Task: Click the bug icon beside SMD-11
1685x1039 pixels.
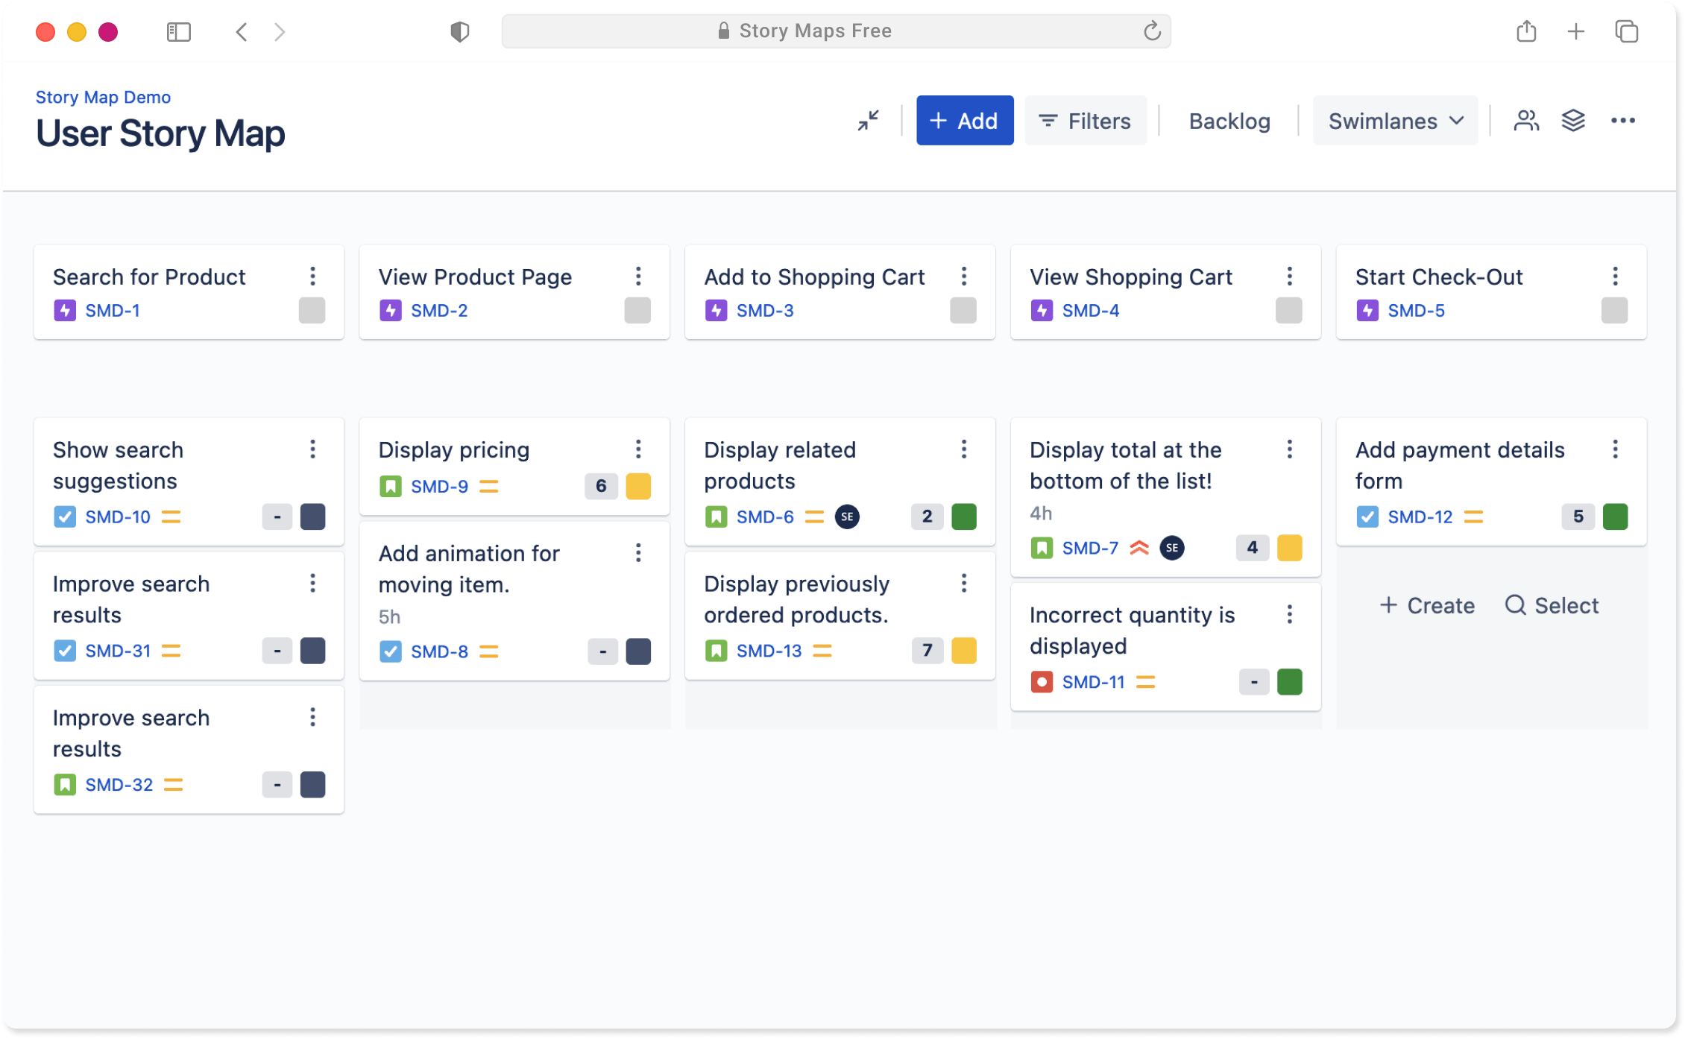Action: [1042, 681]
